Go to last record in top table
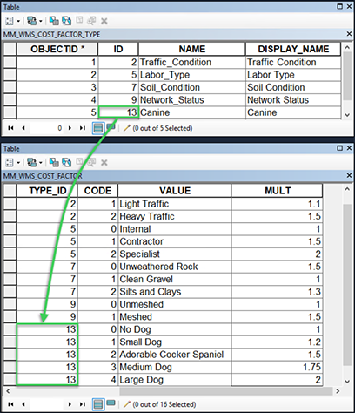This screenshot has width=355, height=413. tap(83, 128)
